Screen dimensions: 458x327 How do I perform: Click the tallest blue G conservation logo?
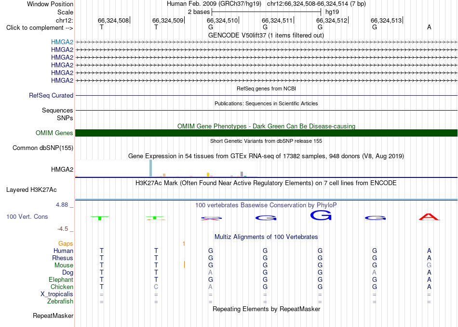(x=321, y=215)
